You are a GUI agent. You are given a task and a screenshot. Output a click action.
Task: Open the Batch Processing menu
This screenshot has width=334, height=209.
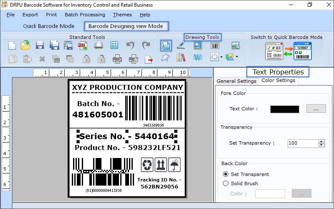point(85,15)
